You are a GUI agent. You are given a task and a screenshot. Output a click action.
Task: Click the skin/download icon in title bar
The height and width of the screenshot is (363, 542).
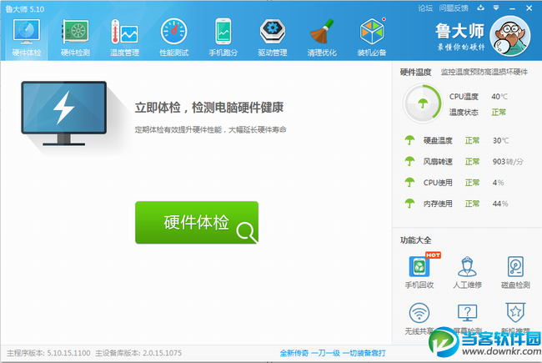pos(480,8)
